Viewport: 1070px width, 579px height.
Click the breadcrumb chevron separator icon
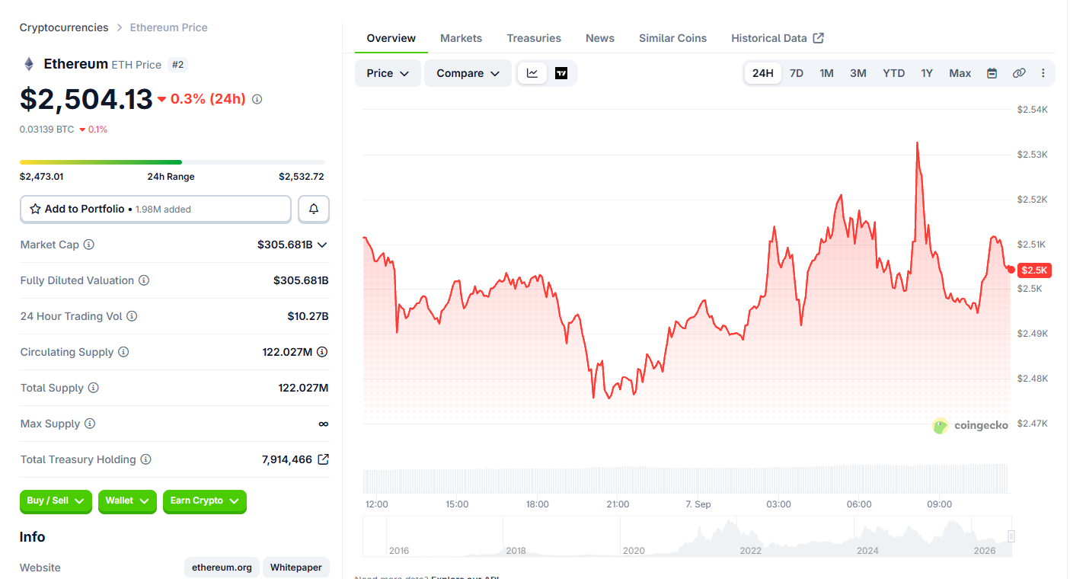[120, 27]
